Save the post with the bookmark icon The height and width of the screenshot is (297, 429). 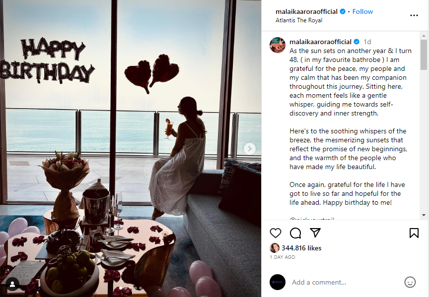click(414, 233)
